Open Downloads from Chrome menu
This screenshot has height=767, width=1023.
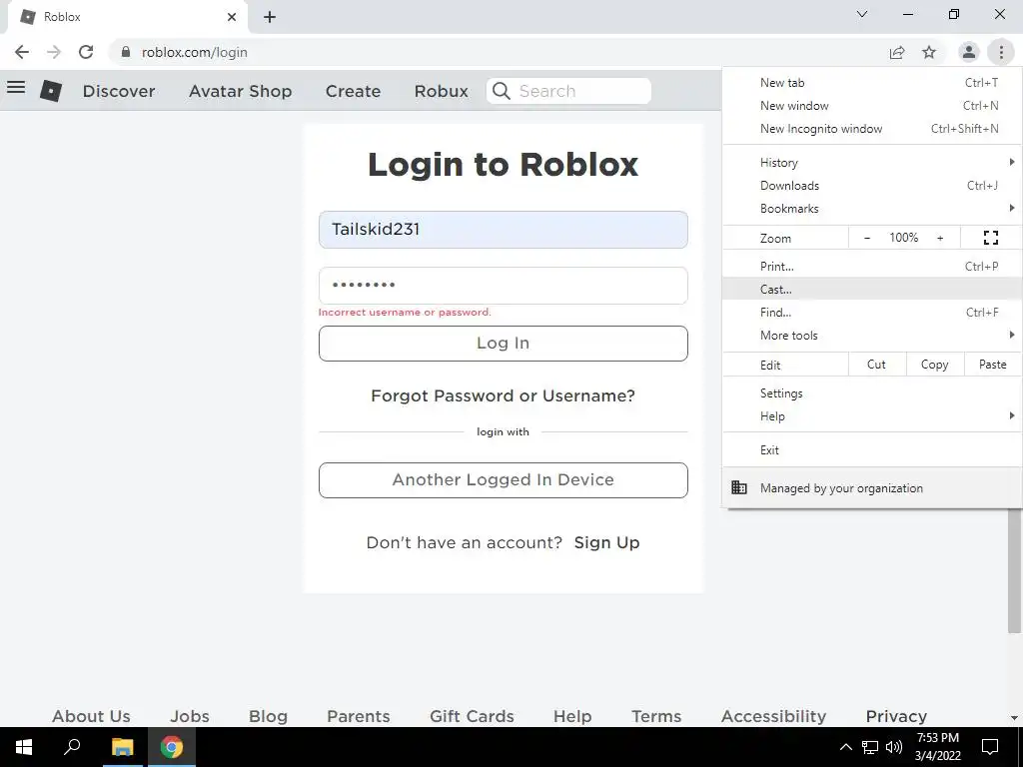click(872, 185)
